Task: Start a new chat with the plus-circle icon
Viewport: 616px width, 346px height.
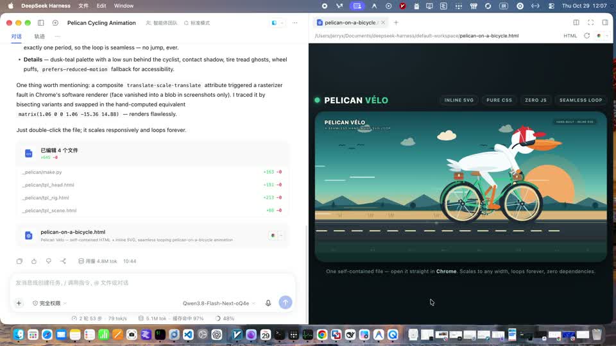Action: point(55,23)
